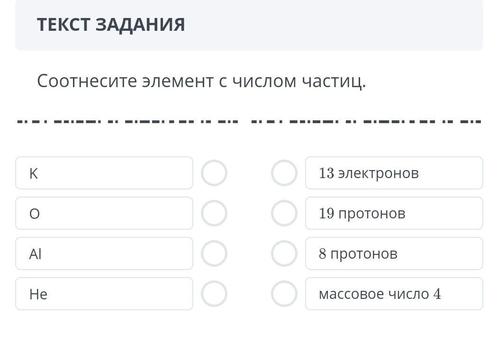Click the 'Соотнесите элемент с числом частиц' instruction
Image resolution: width=488 pixels, height=342 pixels.
tap(201, 81)
